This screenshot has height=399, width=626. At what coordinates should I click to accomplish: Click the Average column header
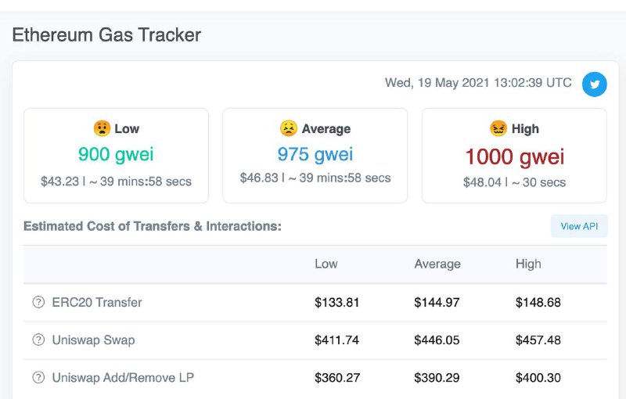[x=437, y=264]
